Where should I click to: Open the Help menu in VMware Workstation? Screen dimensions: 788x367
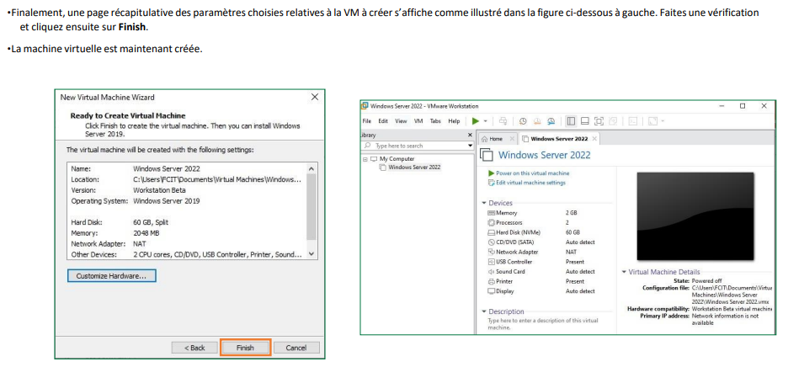pos(454,121)
